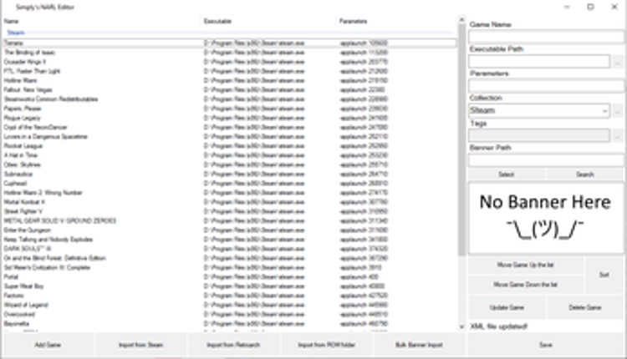627x359 pixels.
Task: Click Move Game Down the list
Action: [526, 285]
